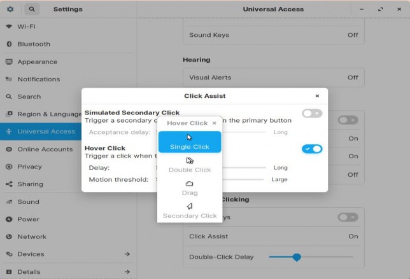Enable the Simulated Secondary Click switch
The width and height of the screenshot is (410, 279).
click(312, 113)
